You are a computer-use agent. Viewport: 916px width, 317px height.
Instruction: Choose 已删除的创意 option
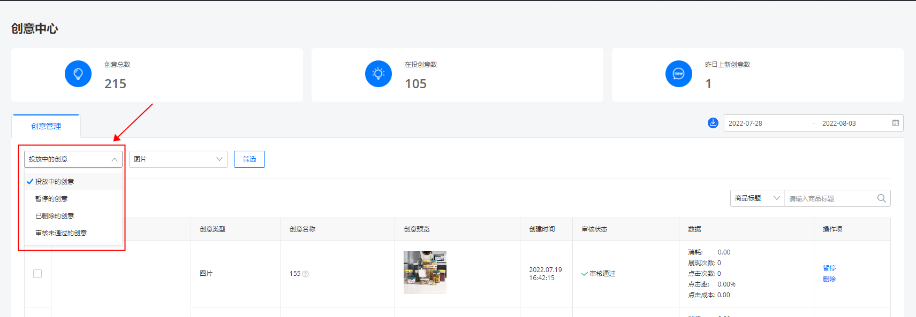click(x=55, y=216)
